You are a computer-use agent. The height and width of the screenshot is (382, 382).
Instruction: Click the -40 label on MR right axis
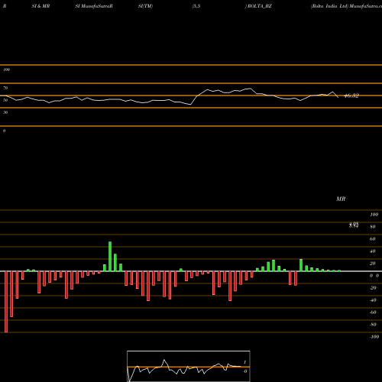click(x=373, y=300)
